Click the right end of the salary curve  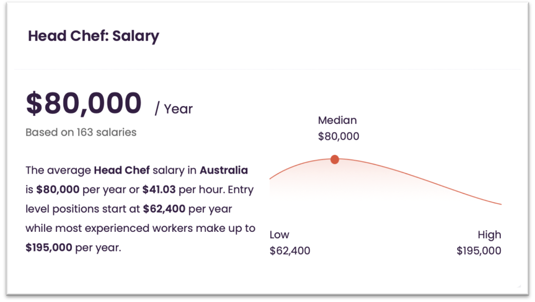pyautogui.click(x=500, y=204)
